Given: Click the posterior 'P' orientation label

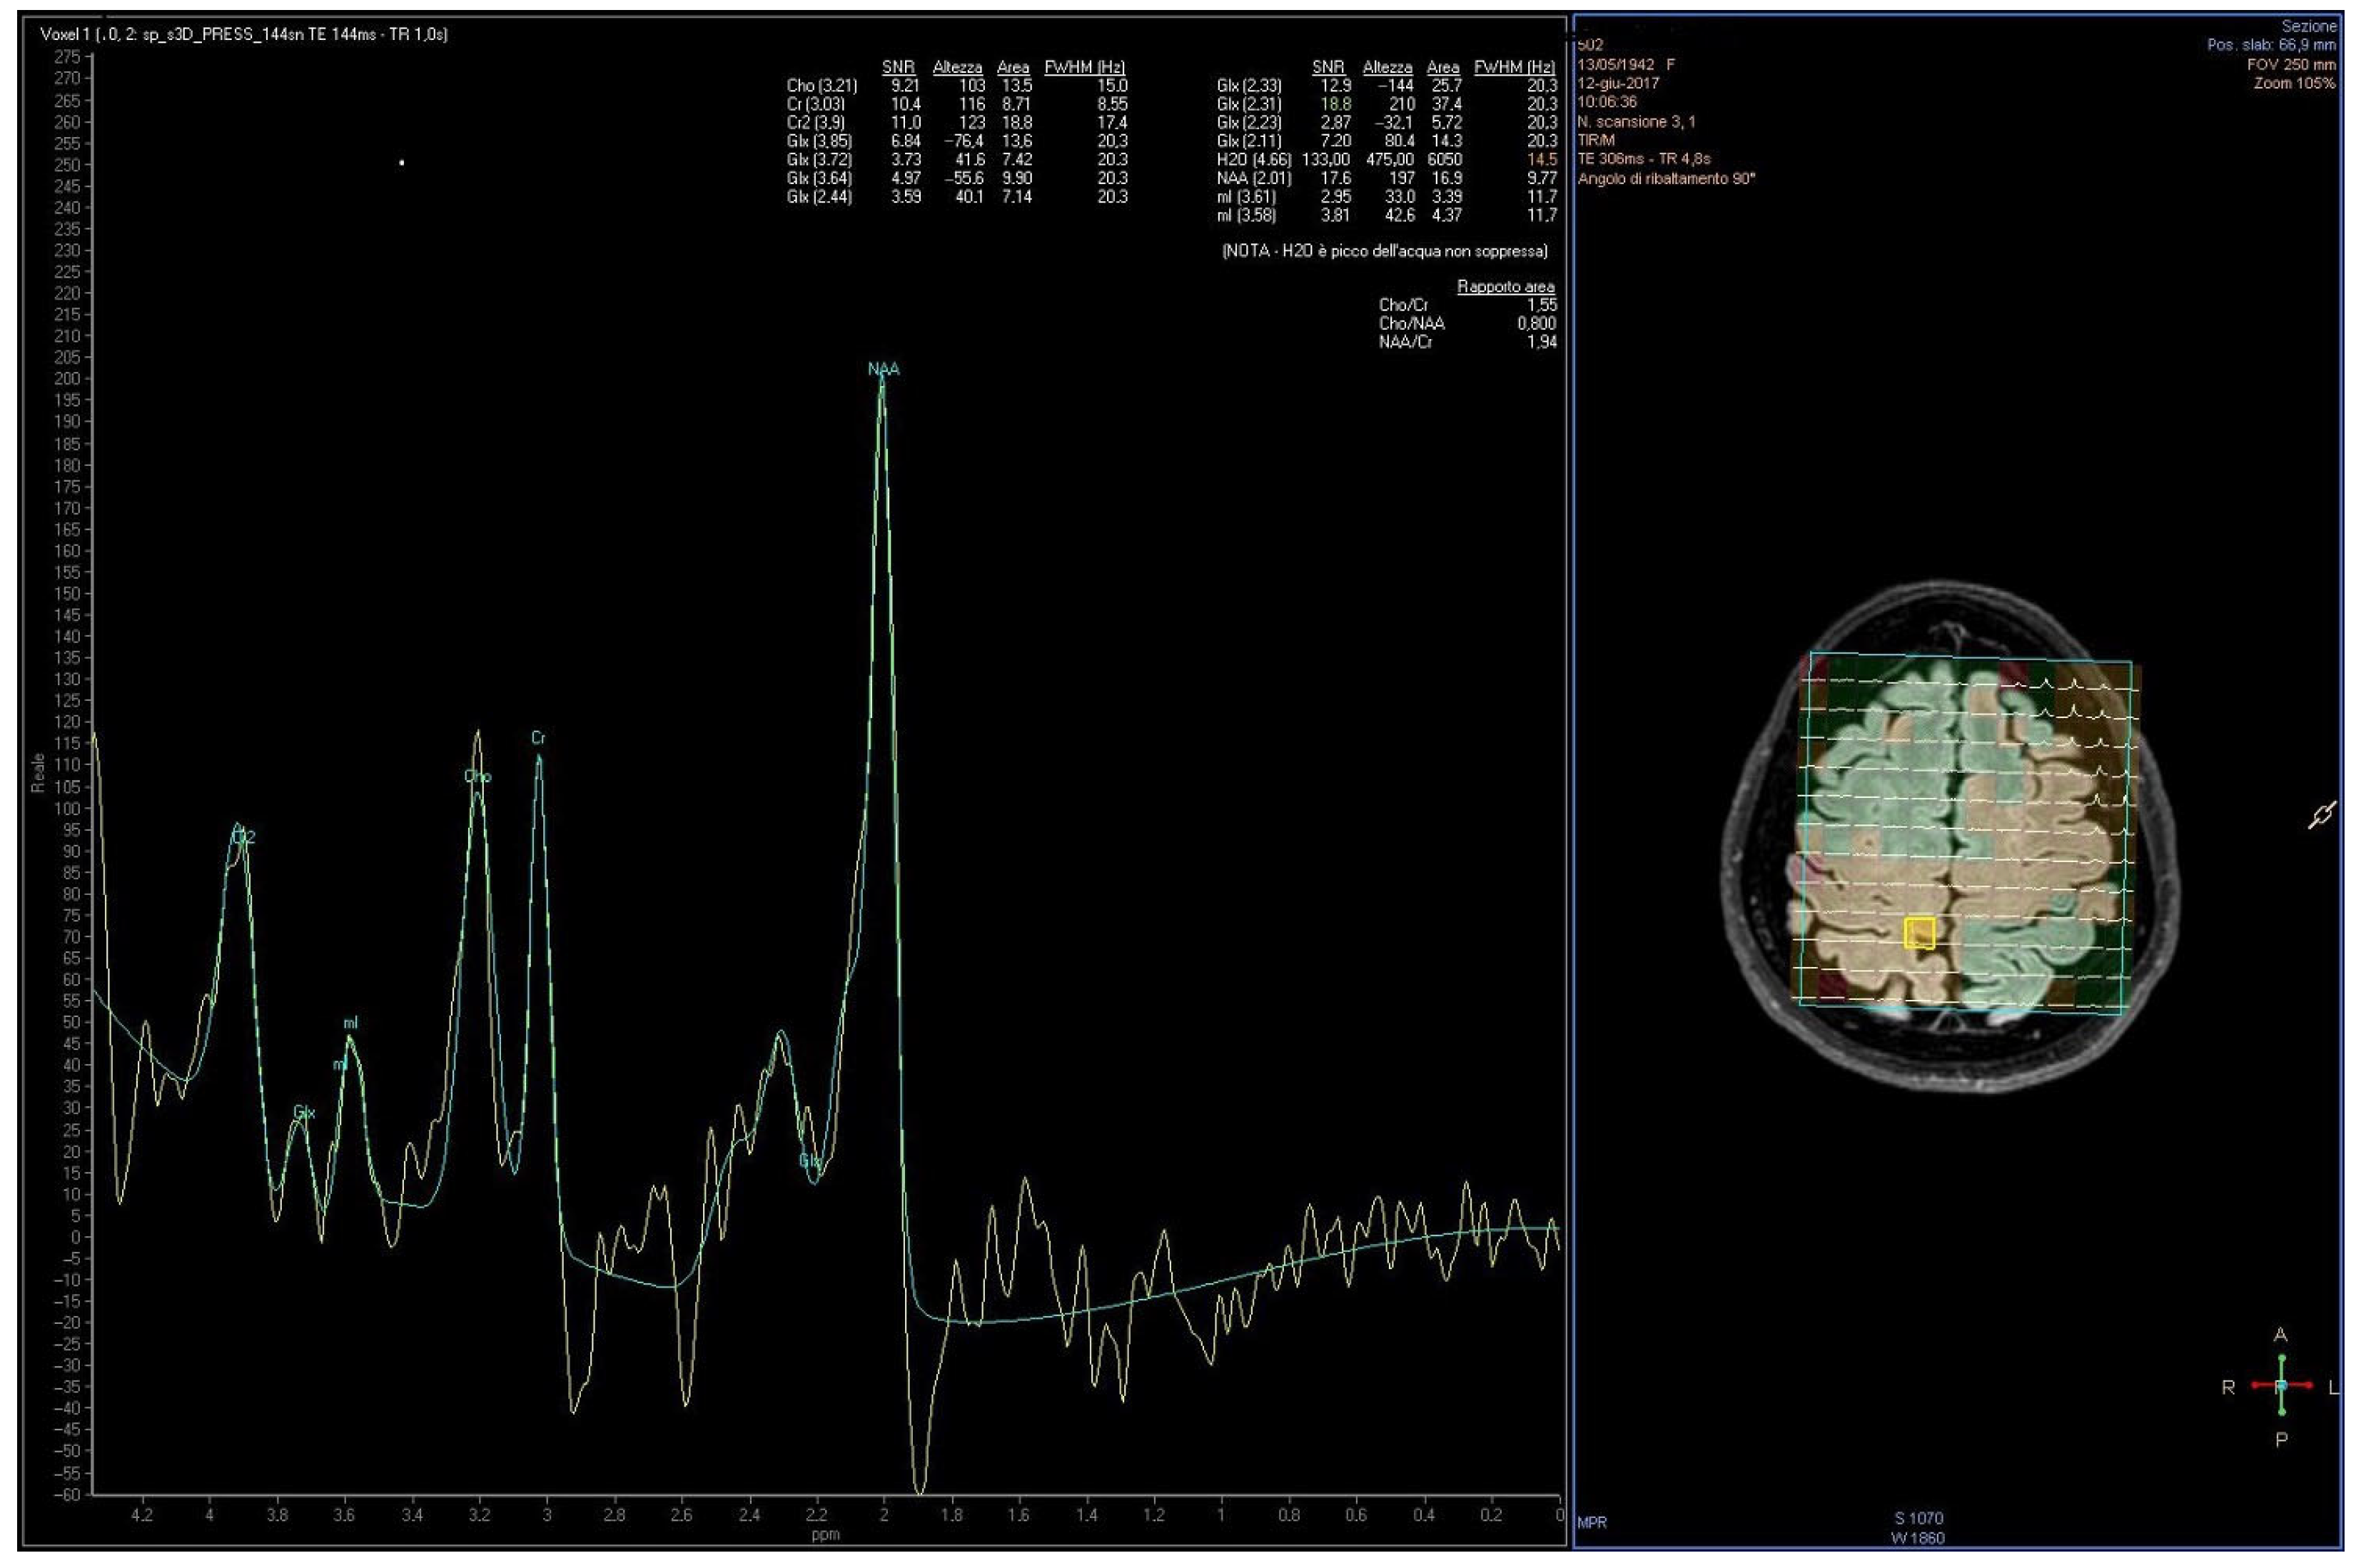Looking at the screenshot, I should coord(2281,1440).
